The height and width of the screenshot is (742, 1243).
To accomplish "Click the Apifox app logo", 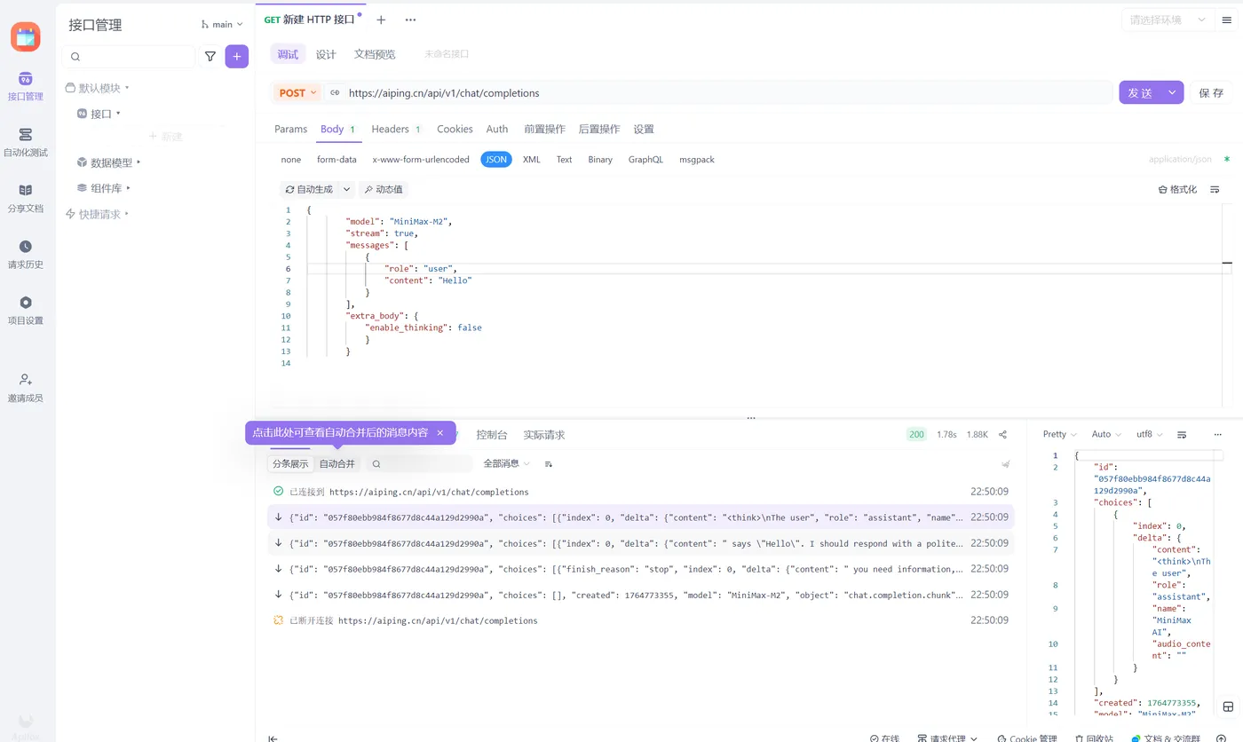I will point(26,37).
